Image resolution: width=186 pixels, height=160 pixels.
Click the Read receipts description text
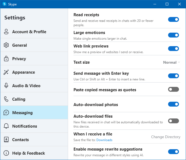pos(113,23)
